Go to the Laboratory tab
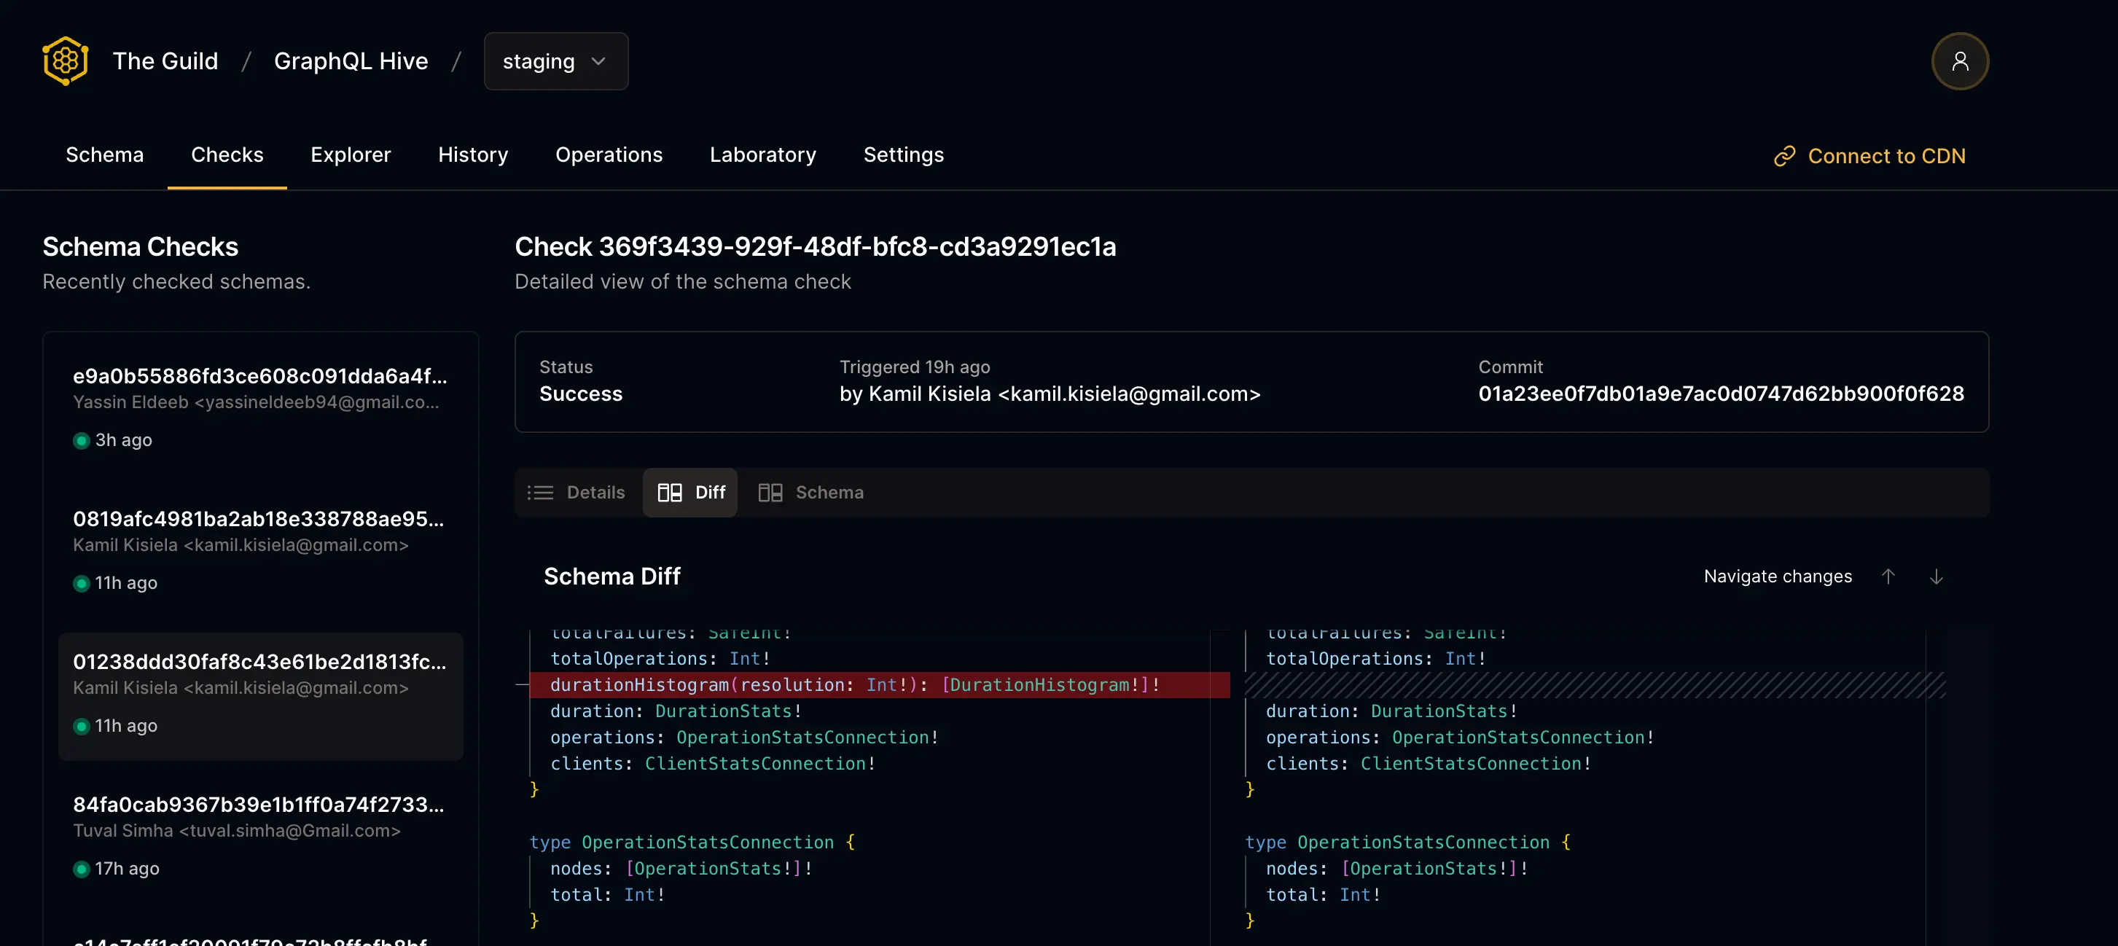 [762, 155]
